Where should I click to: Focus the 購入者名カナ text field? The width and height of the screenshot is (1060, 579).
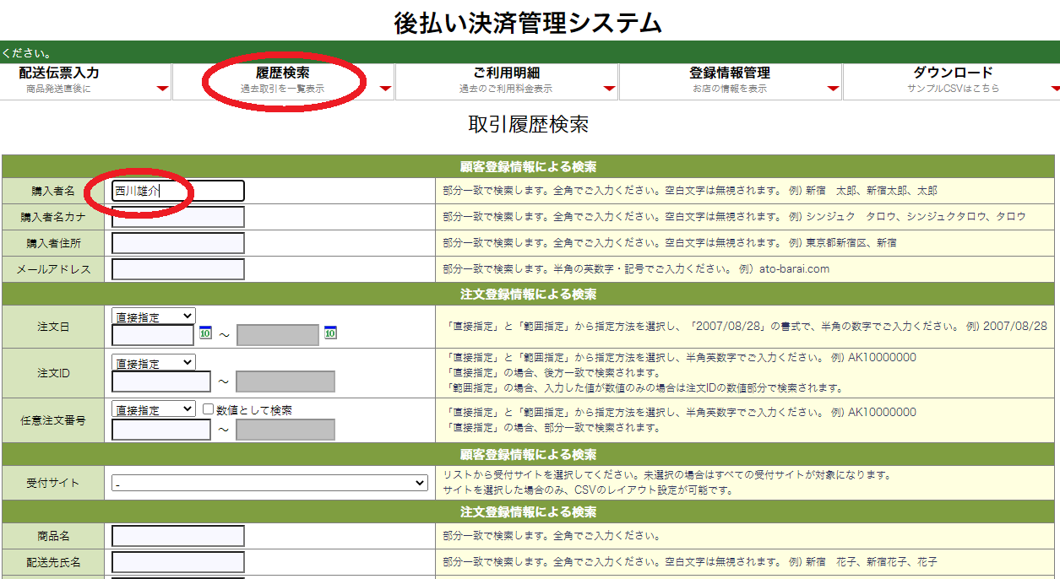coord(178,217)
